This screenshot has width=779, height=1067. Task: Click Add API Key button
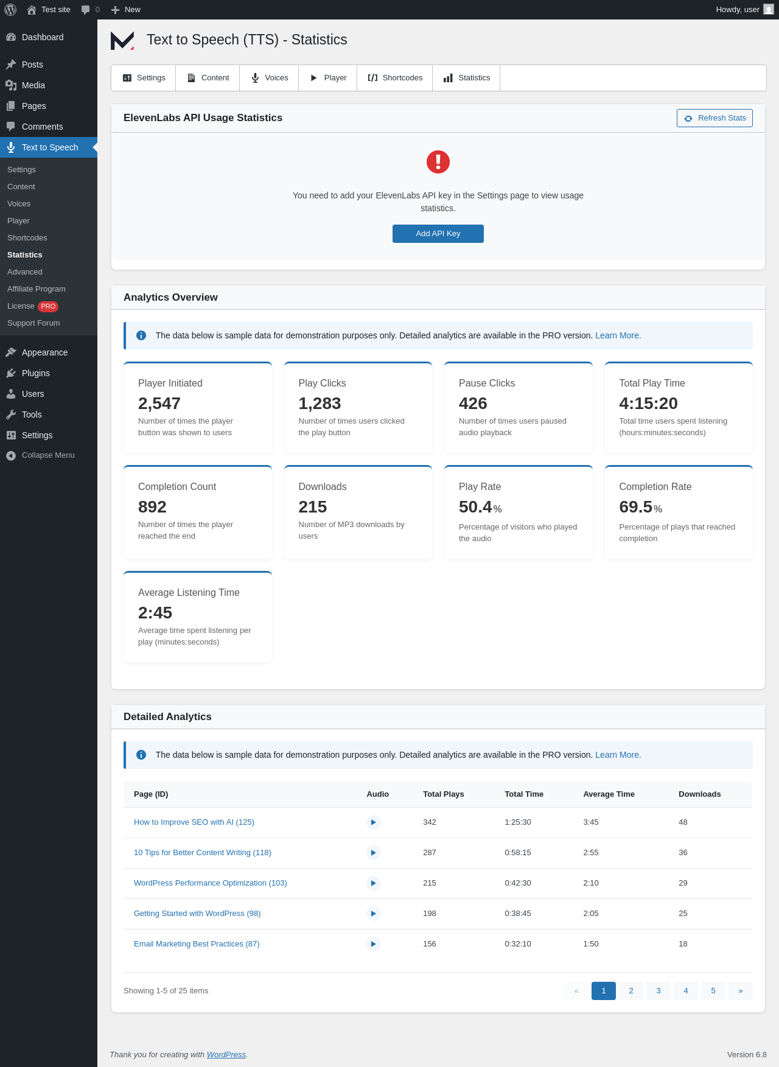point(438,234)
